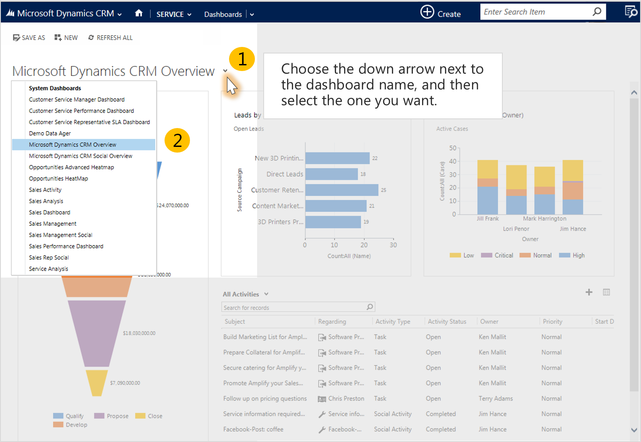Viewport: 641px width, 442px height.
Task: Open the Dashboards navigation chevron
Action: (x=252, y=14)
